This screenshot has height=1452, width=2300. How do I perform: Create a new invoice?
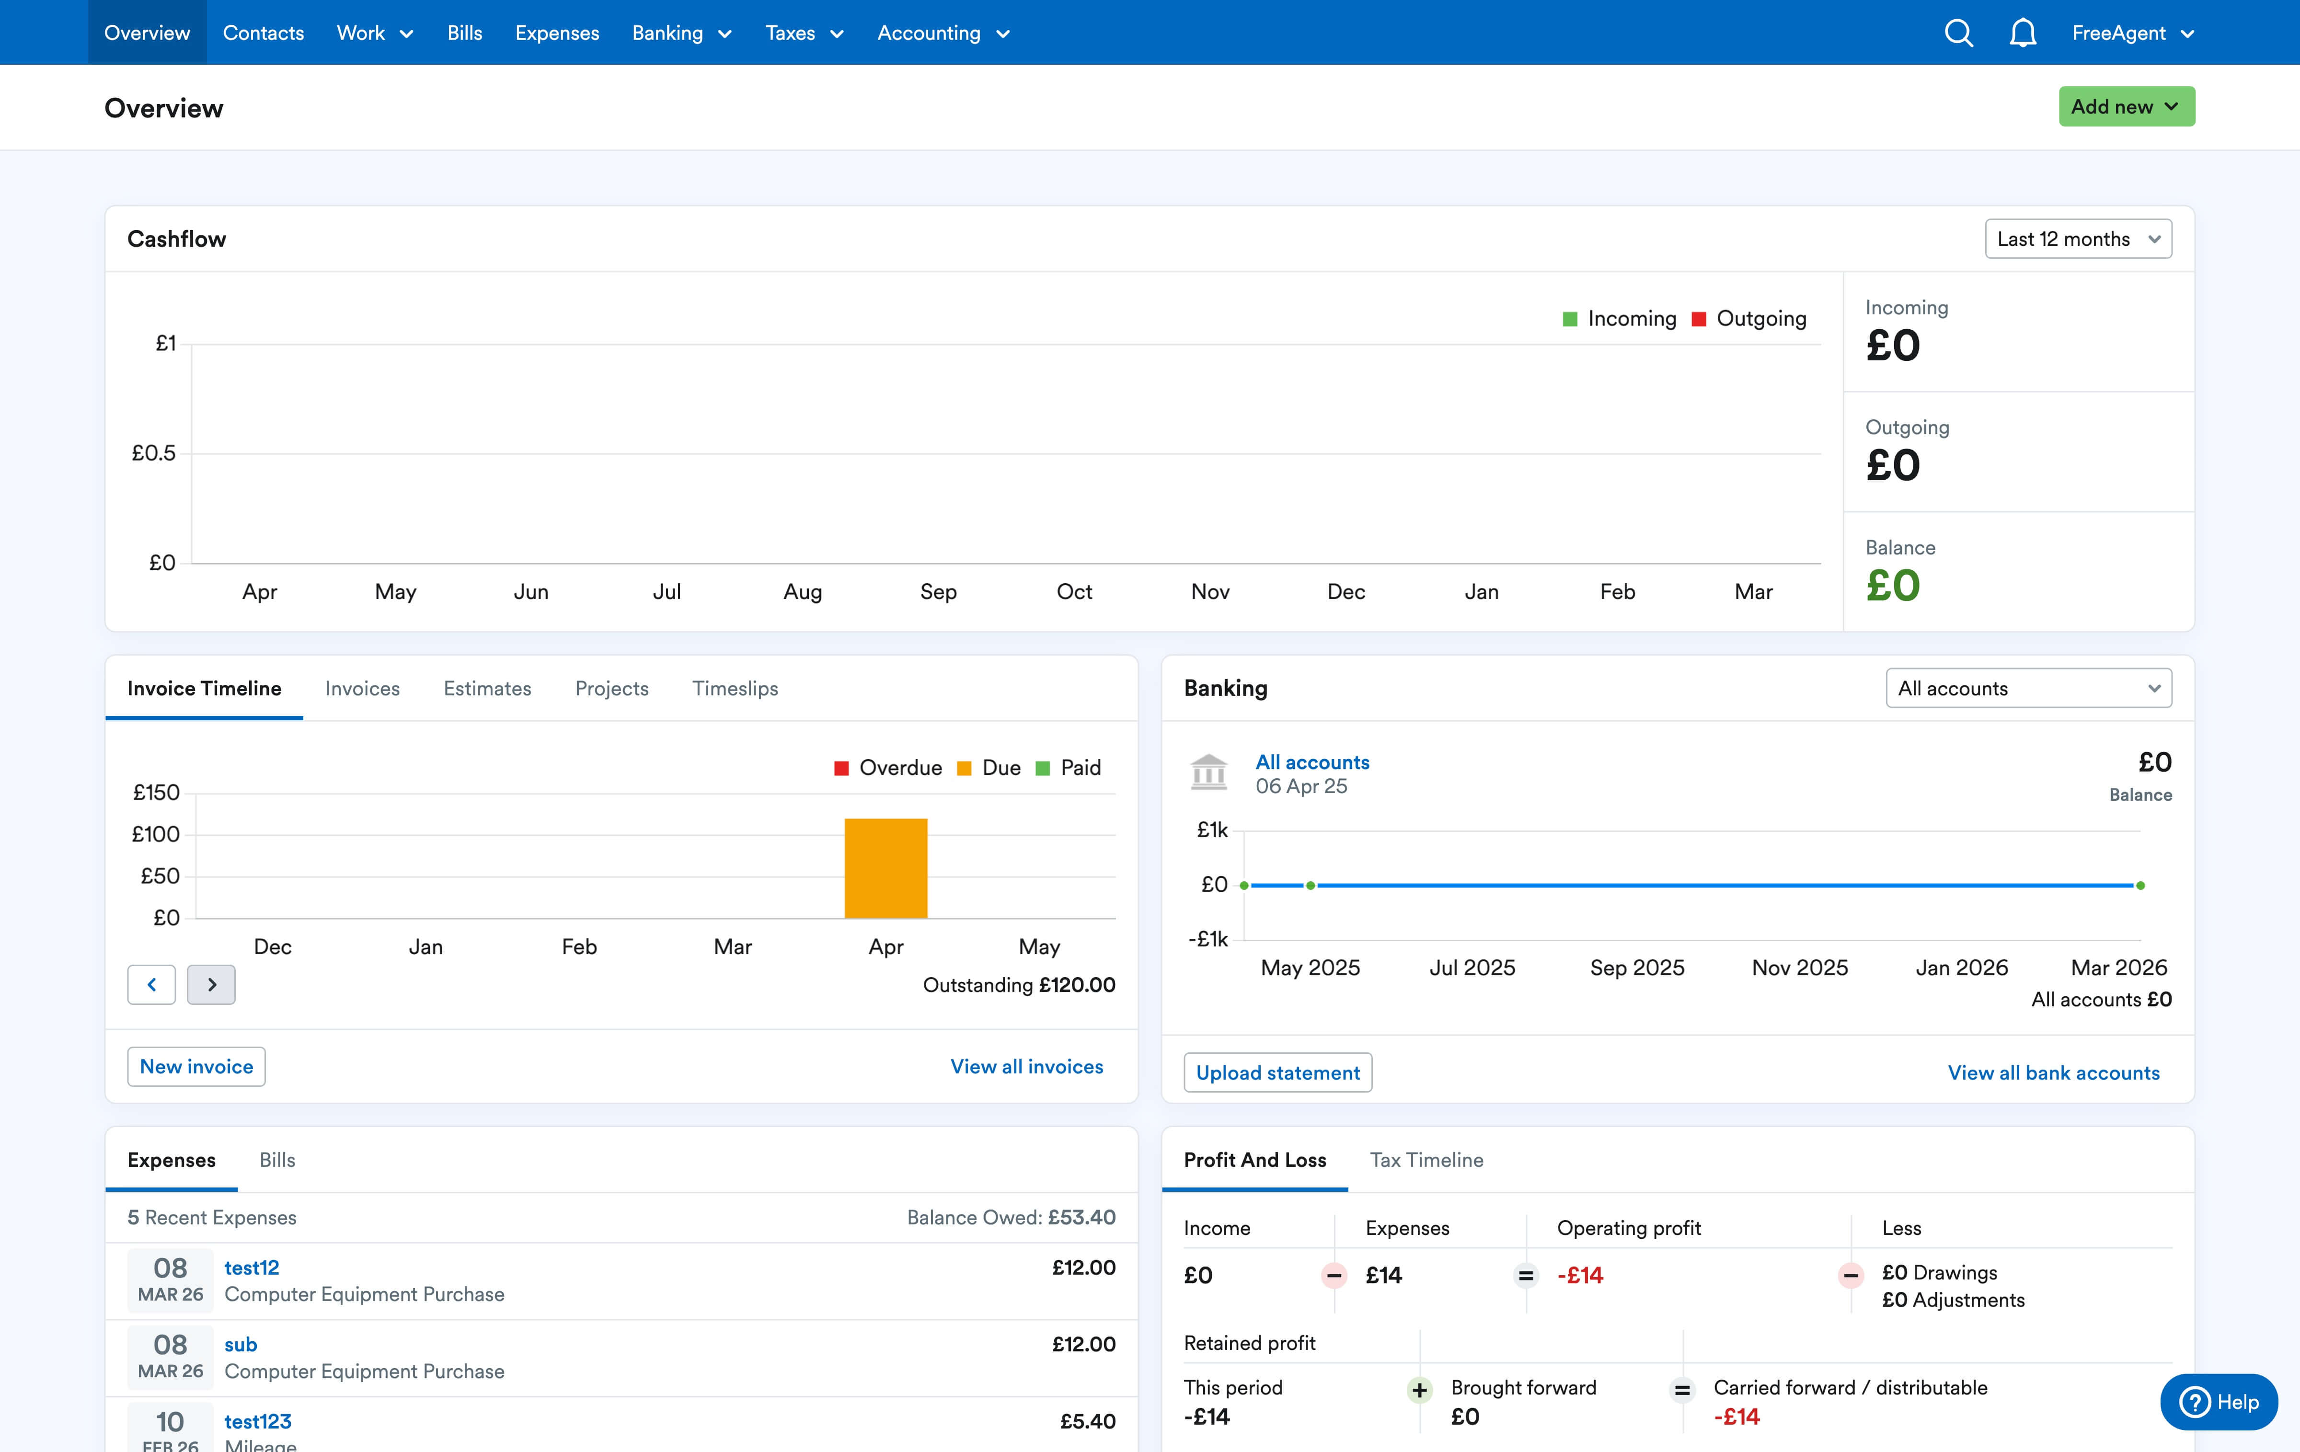[196, 1066]
